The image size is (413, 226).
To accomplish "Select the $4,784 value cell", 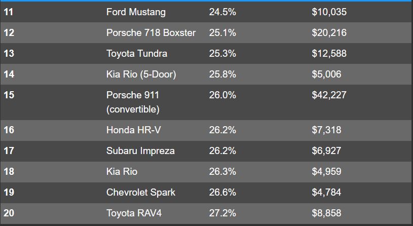I will coord(326,193).
